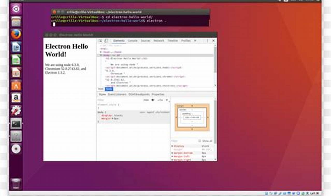Expand the margin-bottom computed property

(x=172, y=153)
